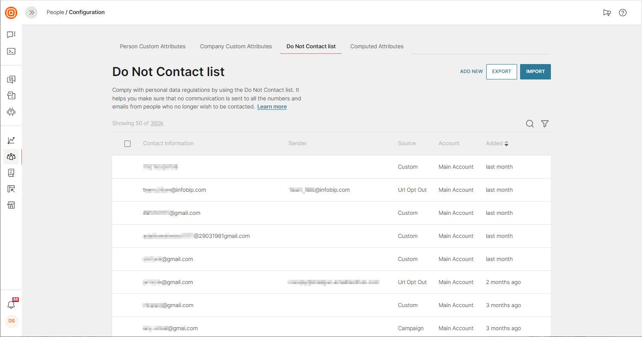Click the Infobip logo icon
The width and height of the screenshot is (642, 337).
point(11,13)
